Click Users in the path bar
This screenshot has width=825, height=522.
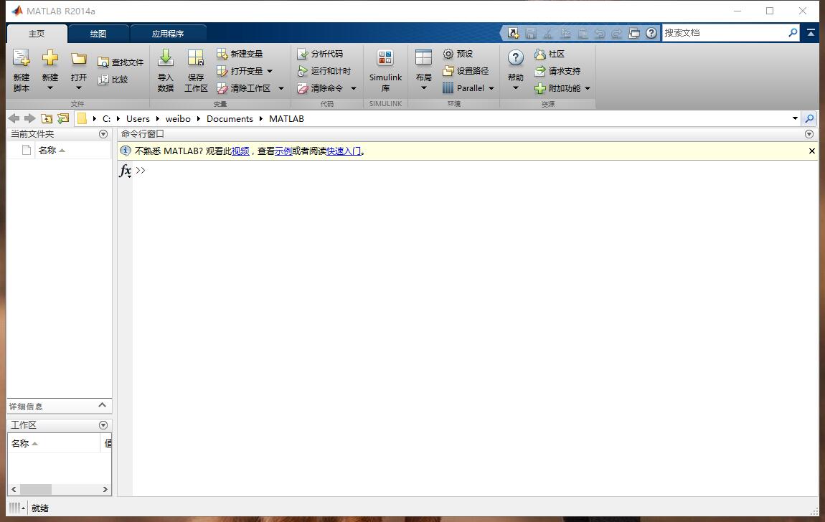pyautogui.click(x=138, y=119)
